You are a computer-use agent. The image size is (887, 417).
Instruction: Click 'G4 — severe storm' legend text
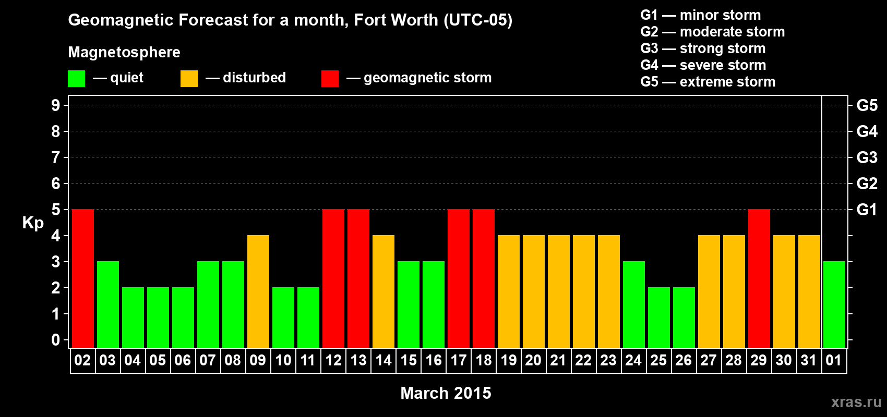pos(703,65)
